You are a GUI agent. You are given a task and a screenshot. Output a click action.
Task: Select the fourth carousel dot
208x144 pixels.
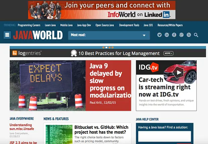pyautogui.click(x=112, y=47)
